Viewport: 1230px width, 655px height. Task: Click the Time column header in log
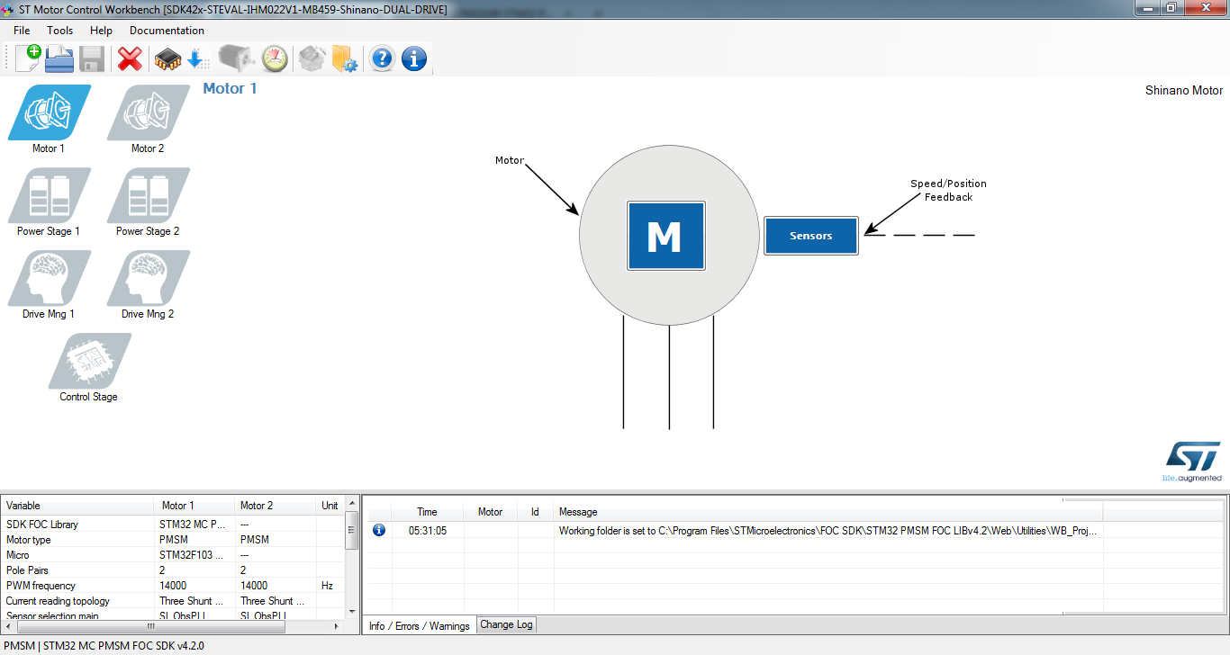coord(428,512)
